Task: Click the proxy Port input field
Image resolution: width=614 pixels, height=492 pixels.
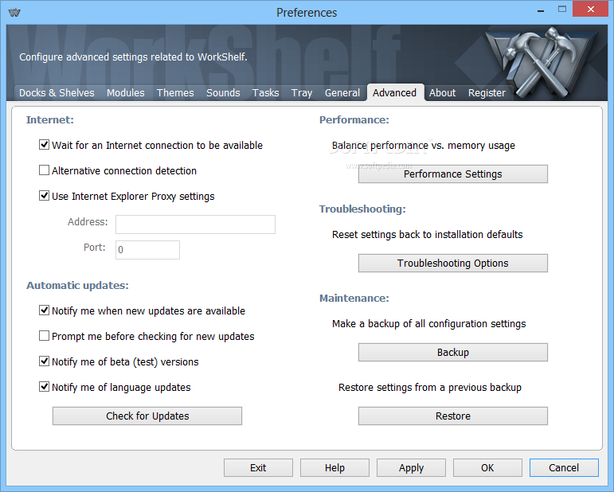Action: (147, 250)
